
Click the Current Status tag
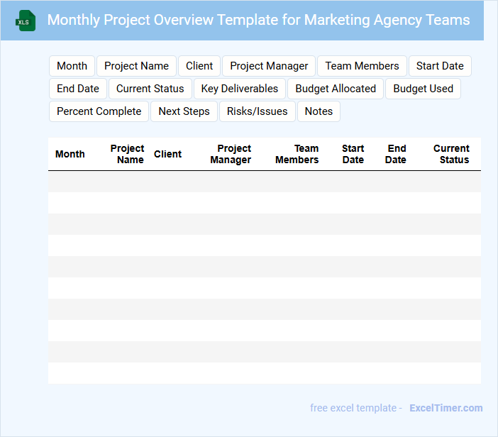click(150, 89)
